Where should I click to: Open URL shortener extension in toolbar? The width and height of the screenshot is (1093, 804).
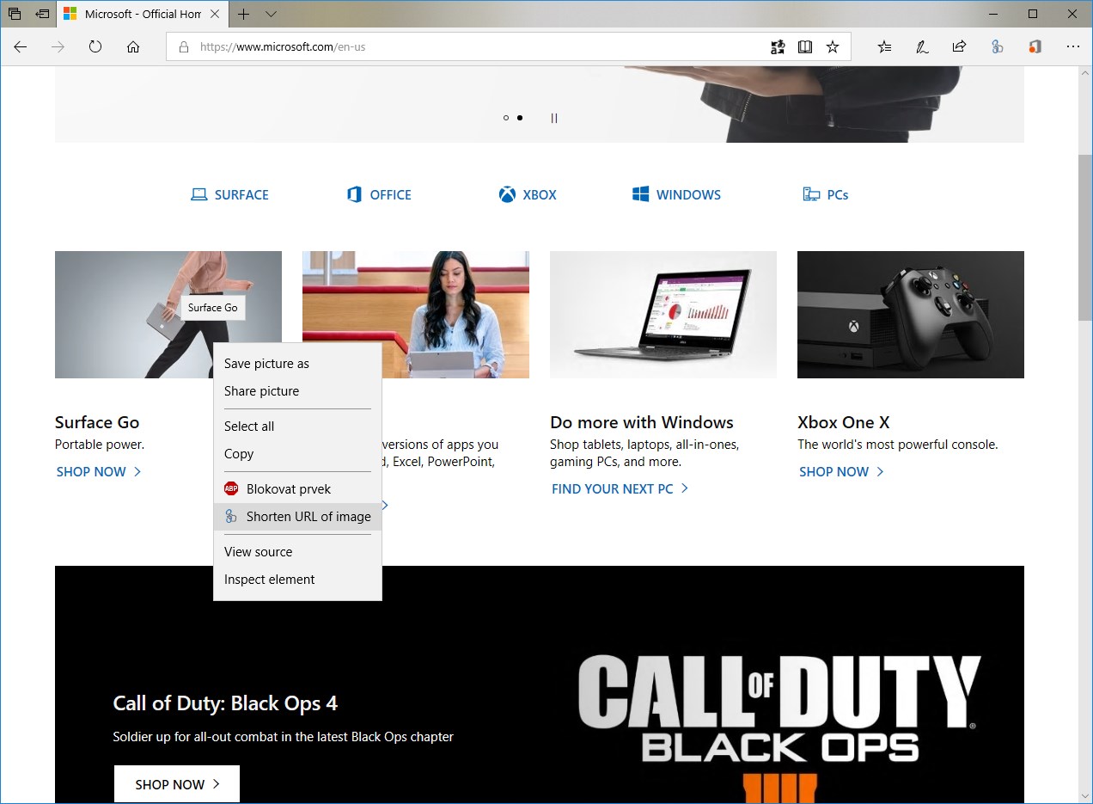point(997,47)
